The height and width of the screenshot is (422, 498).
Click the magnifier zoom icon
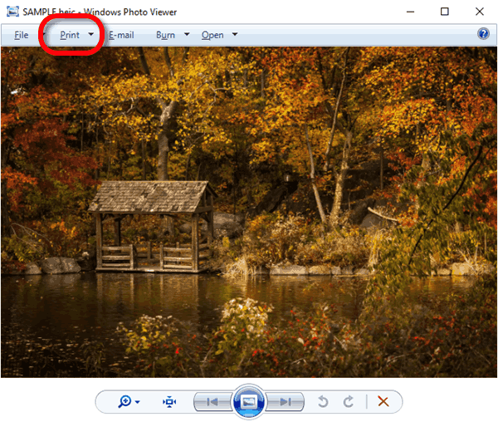(124, 402)
